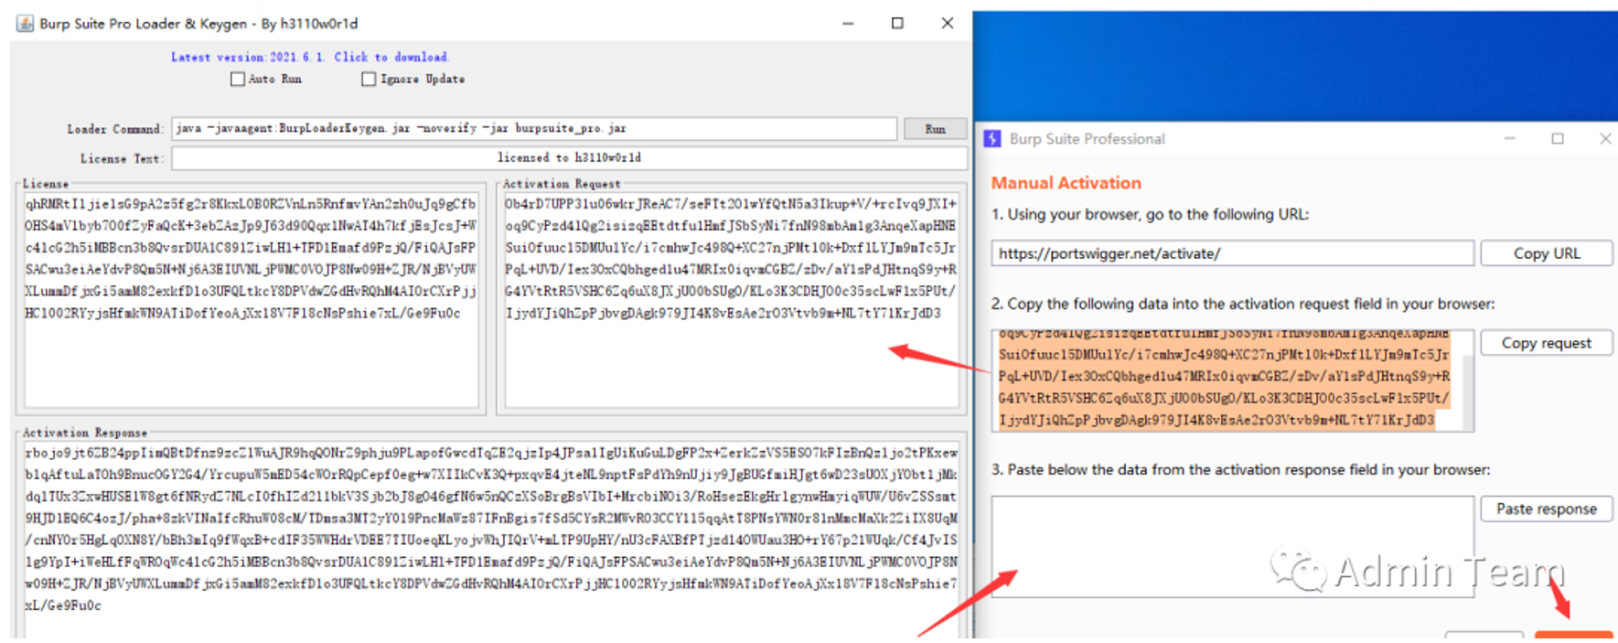Viewport: 1618px width, 643px height.
Task: Minimize the Burp Loader Keygen window
Action: pos(848,24)
